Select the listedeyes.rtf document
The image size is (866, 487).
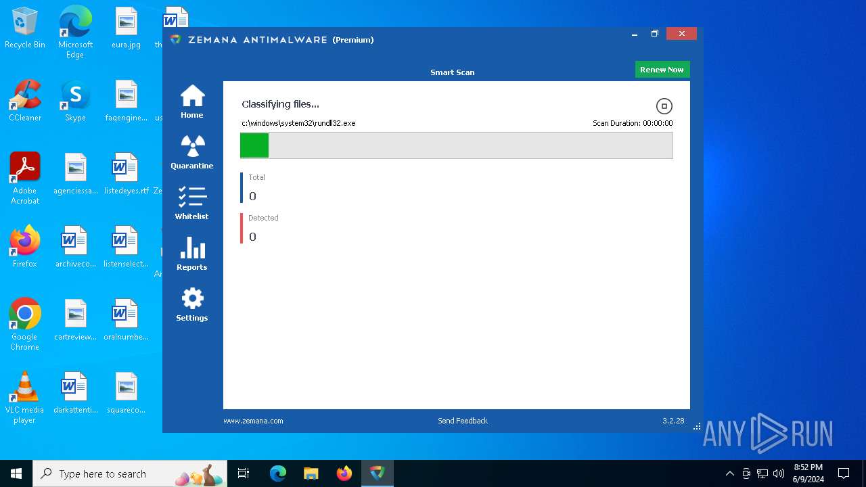(x=126, y=175)
